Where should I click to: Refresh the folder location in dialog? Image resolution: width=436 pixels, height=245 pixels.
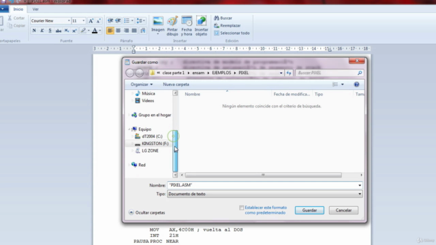coord(289,73)
